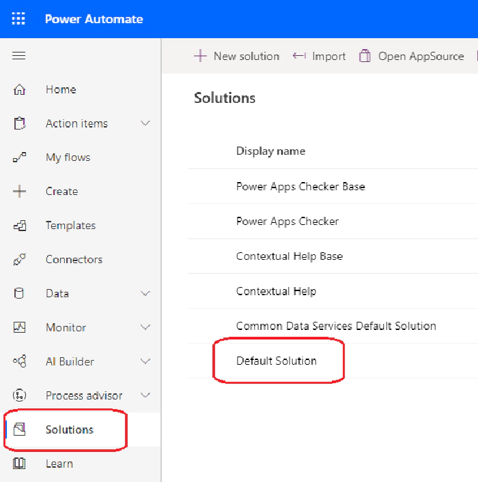Expand the Action items chevron
The image size is (478, 482).
click(145, 123)
